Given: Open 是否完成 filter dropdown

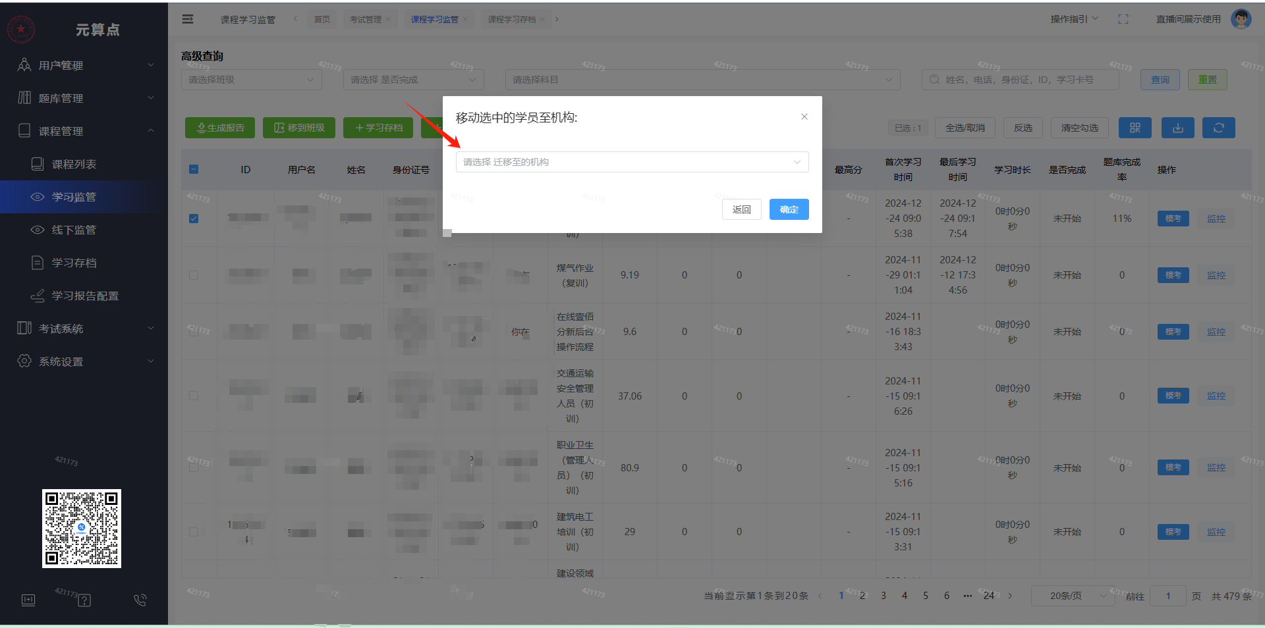Looking at the screenshot, I should point(414,80).
